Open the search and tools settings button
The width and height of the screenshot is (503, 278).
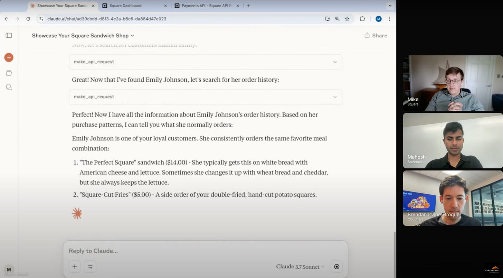pyautogui.click(x=90, y=267)
